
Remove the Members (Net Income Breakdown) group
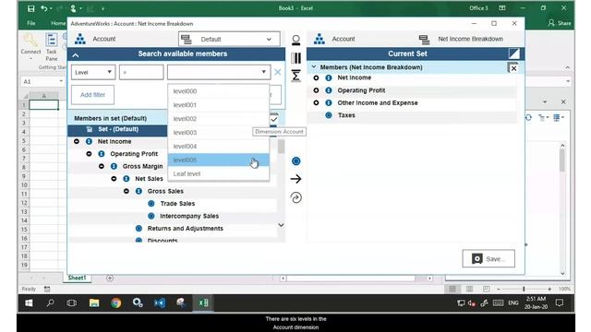pyautogui.click(x=513, y=68)
